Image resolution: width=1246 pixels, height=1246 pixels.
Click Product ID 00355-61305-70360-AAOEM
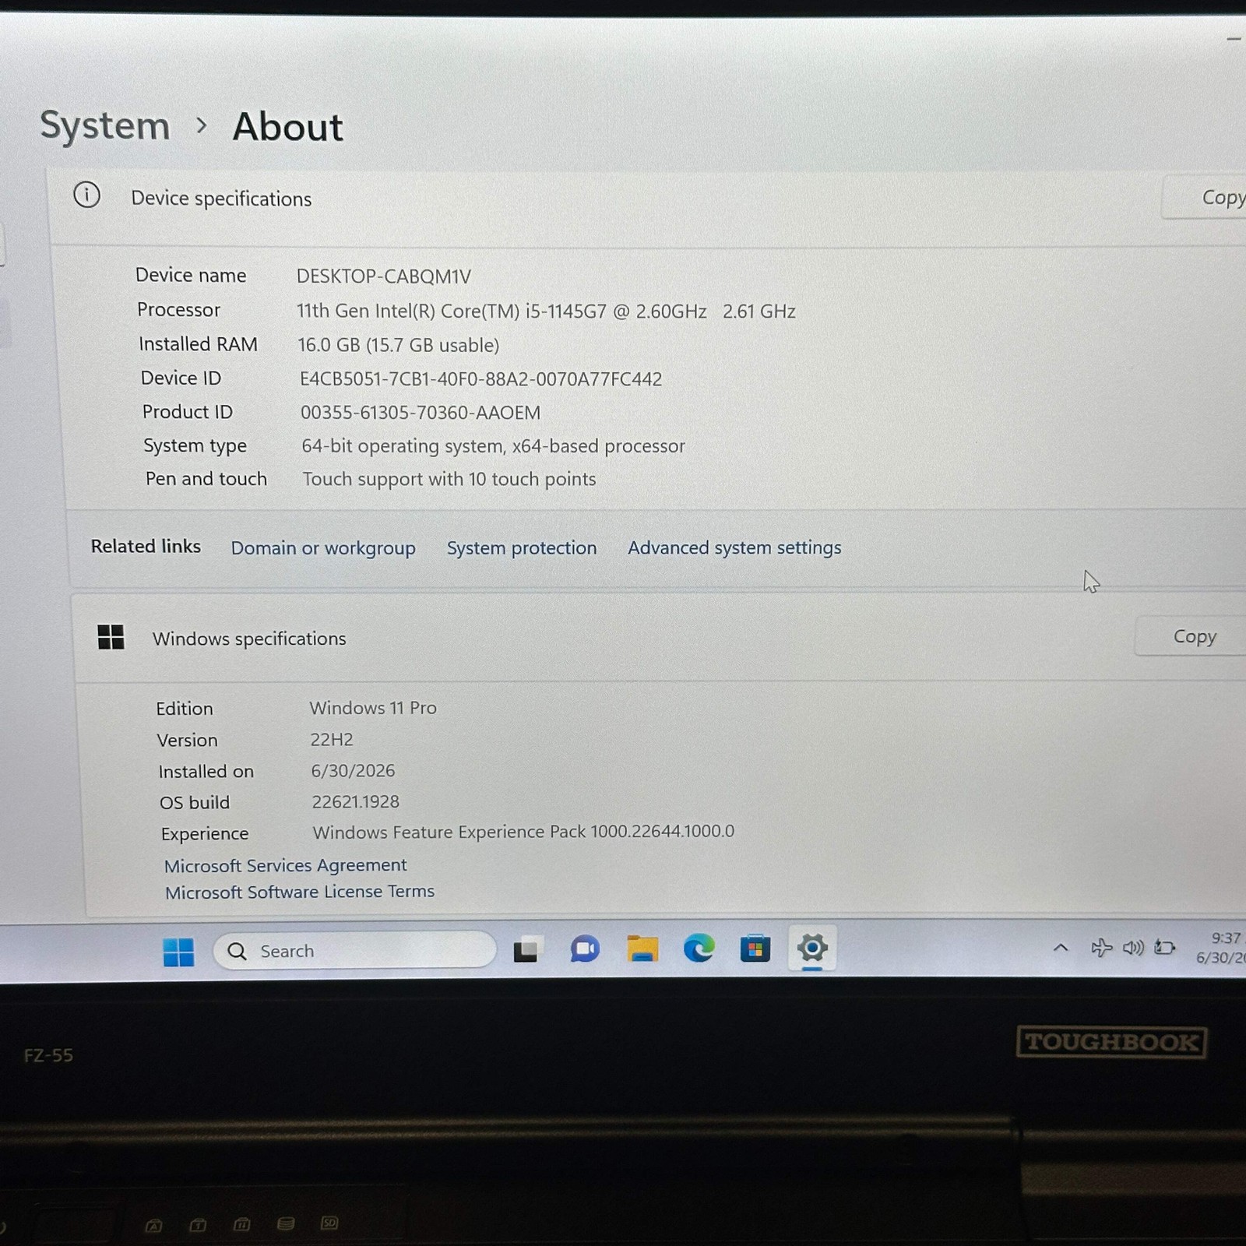click(x=421, y=413)
